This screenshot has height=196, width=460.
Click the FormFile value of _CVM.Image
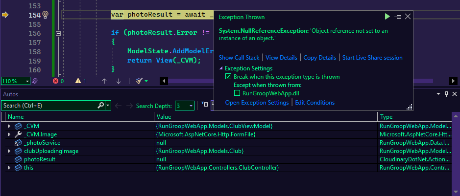tap(206, 134)
